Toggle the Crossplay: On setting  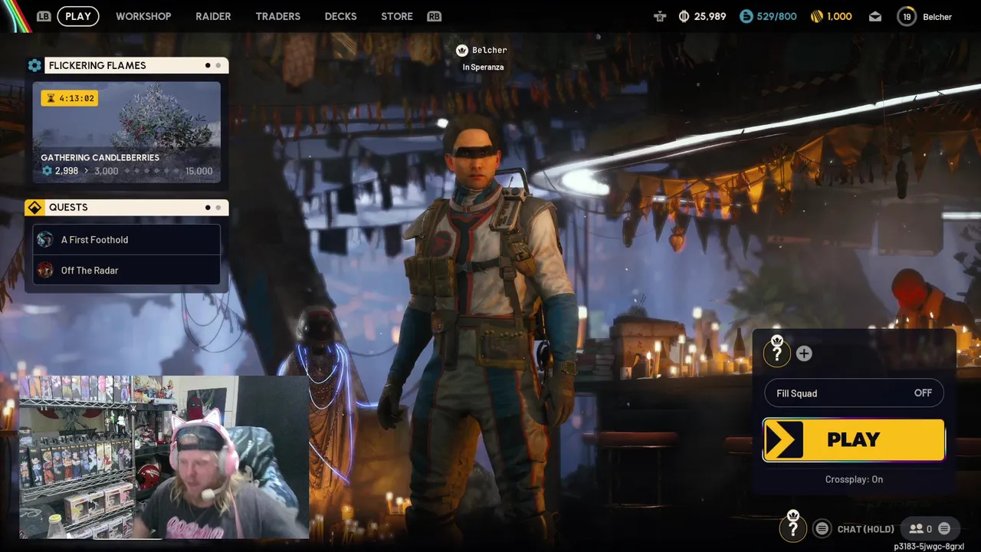(854, 479)
